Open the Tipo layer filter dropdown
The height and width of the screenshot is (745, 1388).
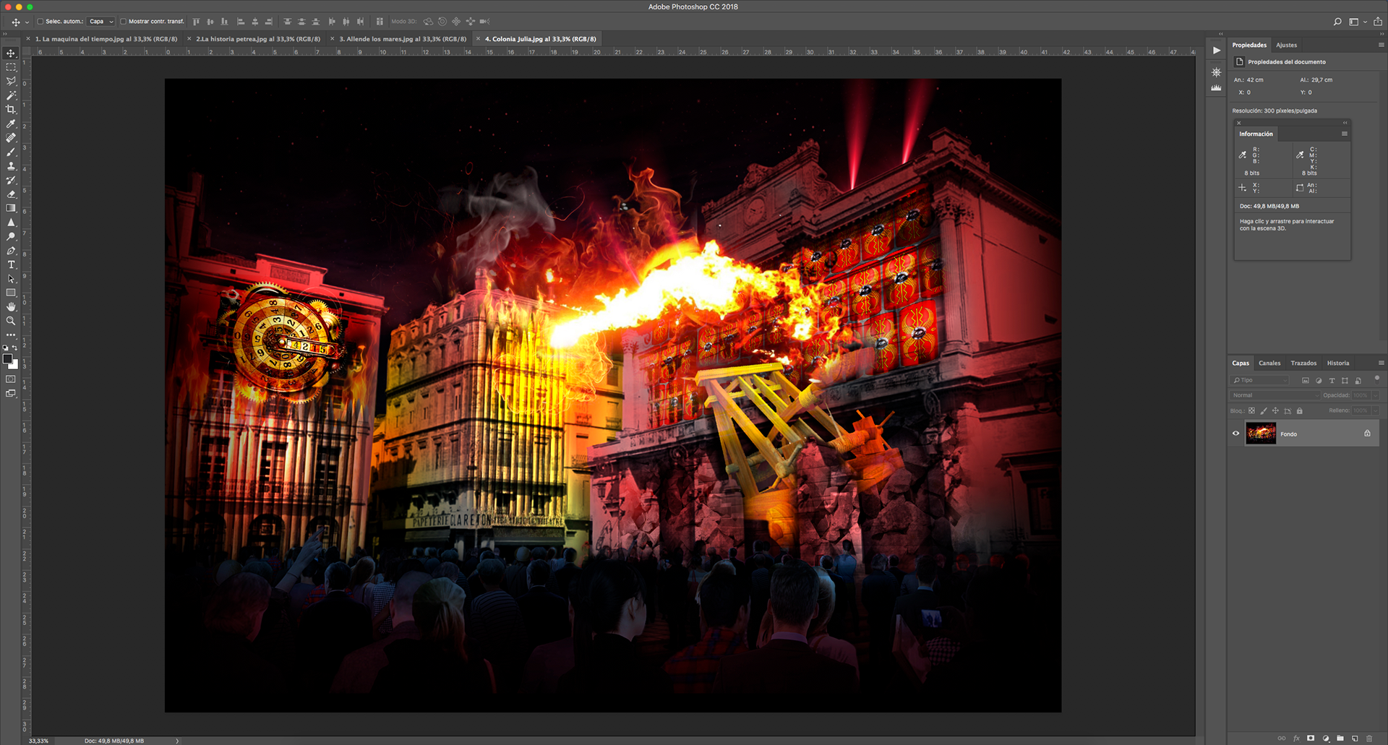[x=1260, y=380]
